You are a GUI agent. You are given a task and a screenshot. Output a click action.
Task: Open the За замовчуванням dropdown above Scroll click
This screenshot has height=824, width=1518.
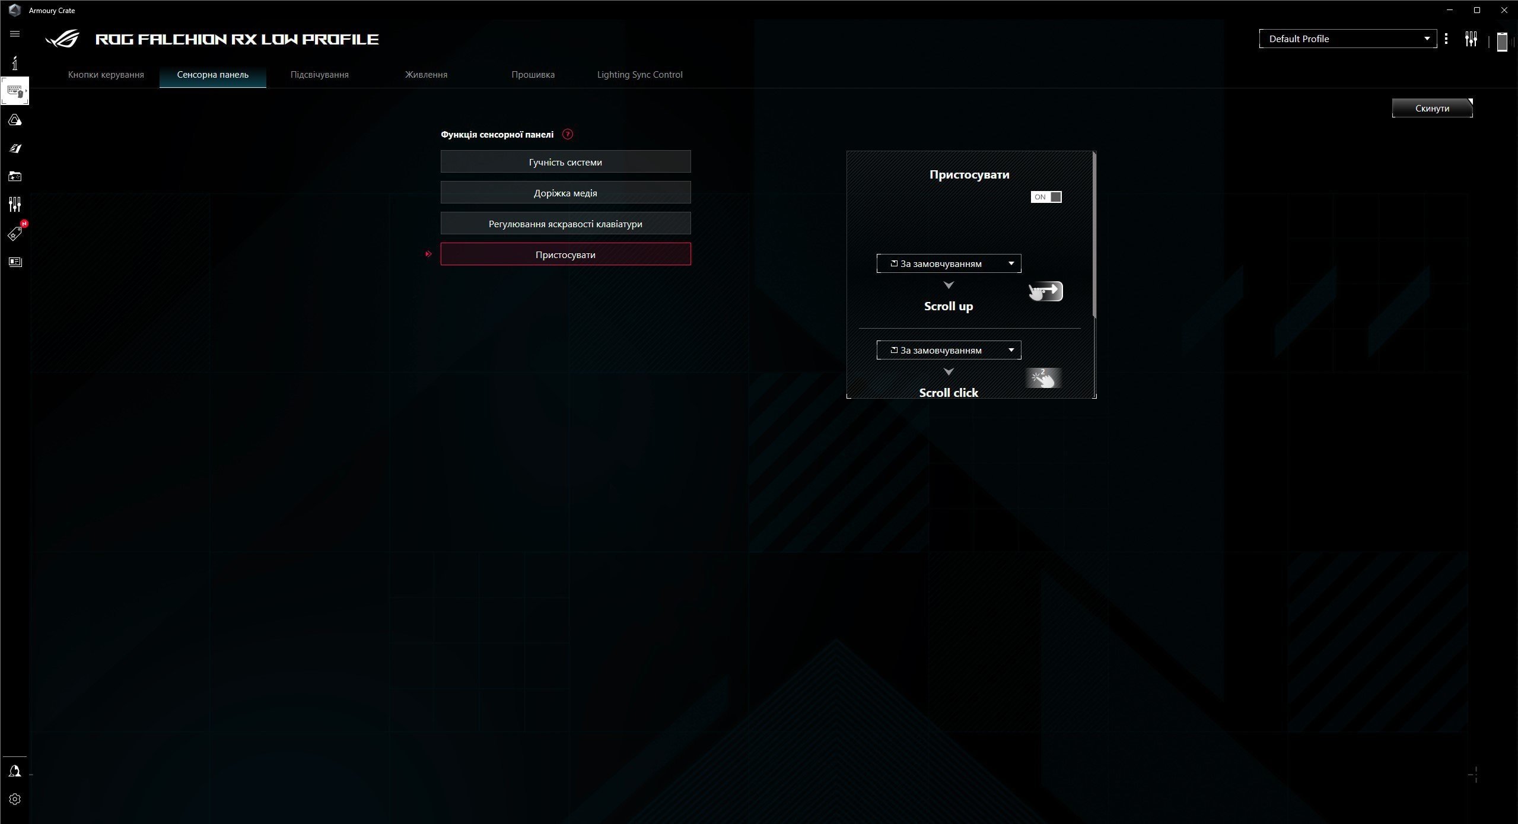[x=949, y=350]
